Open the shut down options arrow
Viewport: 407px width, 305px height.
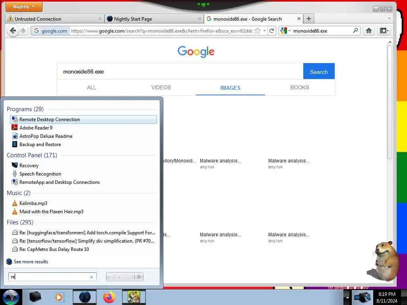140,277
